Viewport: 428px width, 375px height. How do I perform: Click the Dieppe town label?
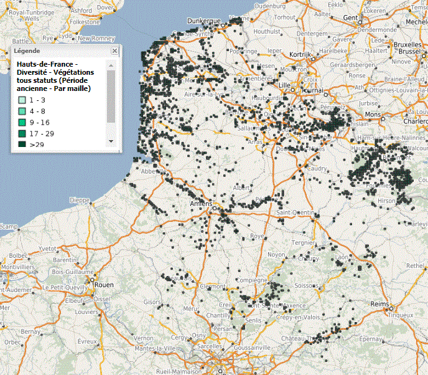[x=80, y=200]
